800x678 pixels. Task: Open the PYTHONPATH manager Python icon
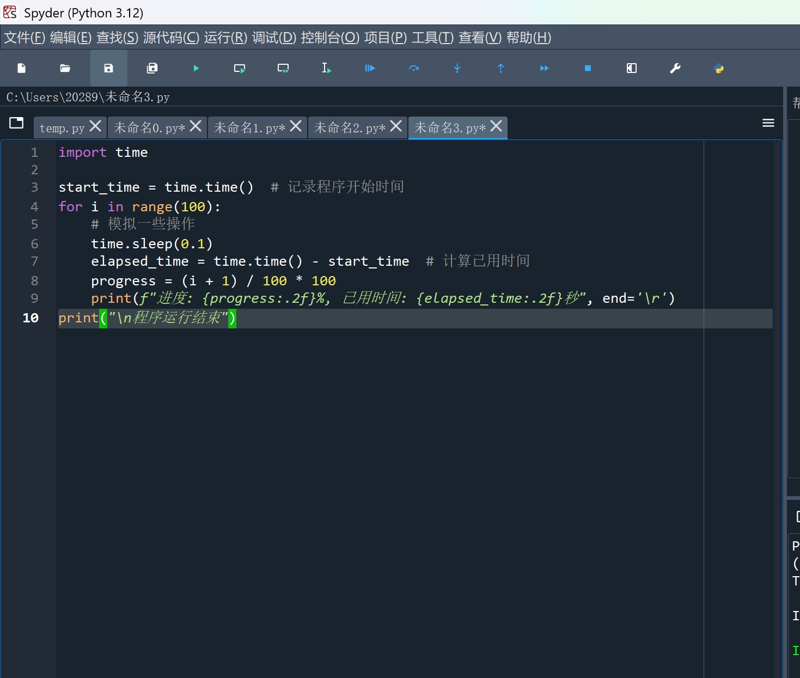pos(719,68)
